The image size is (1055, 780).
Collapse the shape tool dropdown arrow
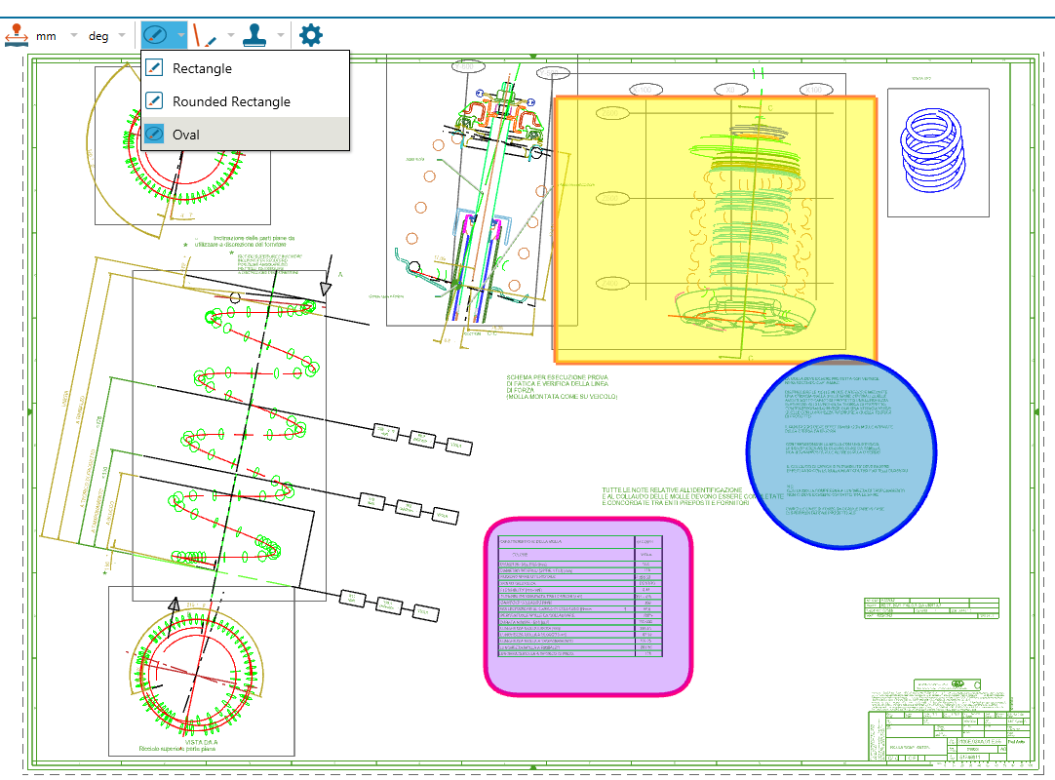tap(181, 36)
